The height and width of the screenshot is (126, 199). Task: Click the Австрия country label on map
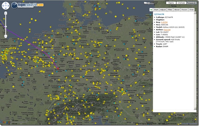105,97
